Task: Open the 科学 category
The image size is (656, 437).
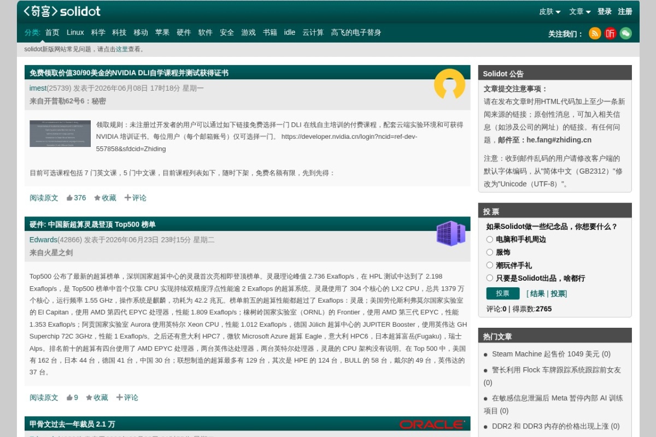Action: [98, 32]
